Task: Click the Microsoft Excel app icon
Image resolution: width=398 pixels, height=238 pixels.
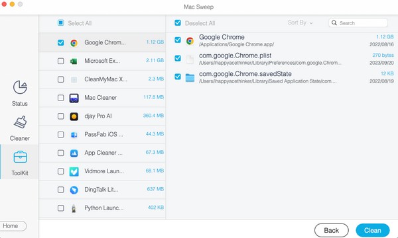Action: (74, 61)
